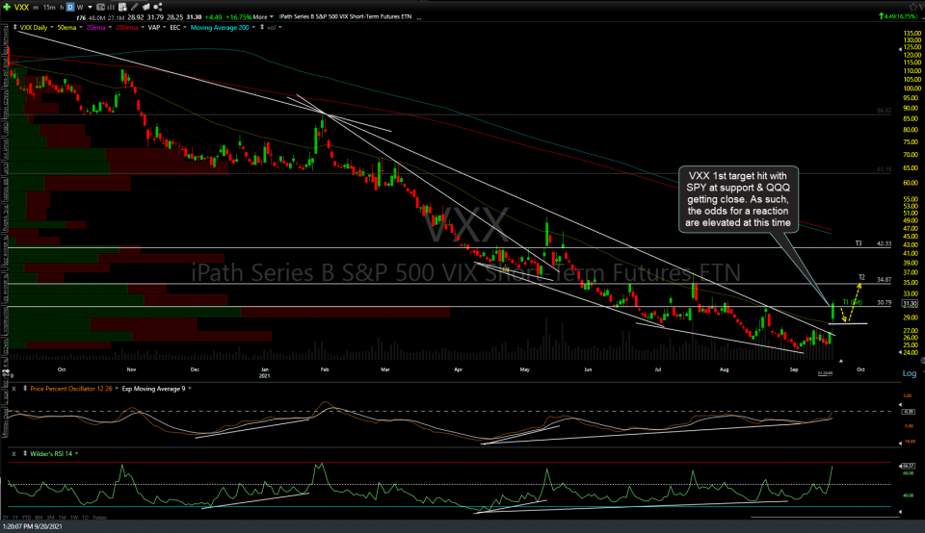925x533 pixels.
Task: Open the 50ema indicator dropdown
Action: click(x=81, y=27)
